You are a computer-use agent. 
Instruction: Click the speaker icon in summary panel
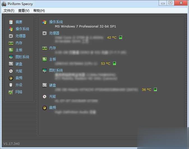[x=45, y=108]
